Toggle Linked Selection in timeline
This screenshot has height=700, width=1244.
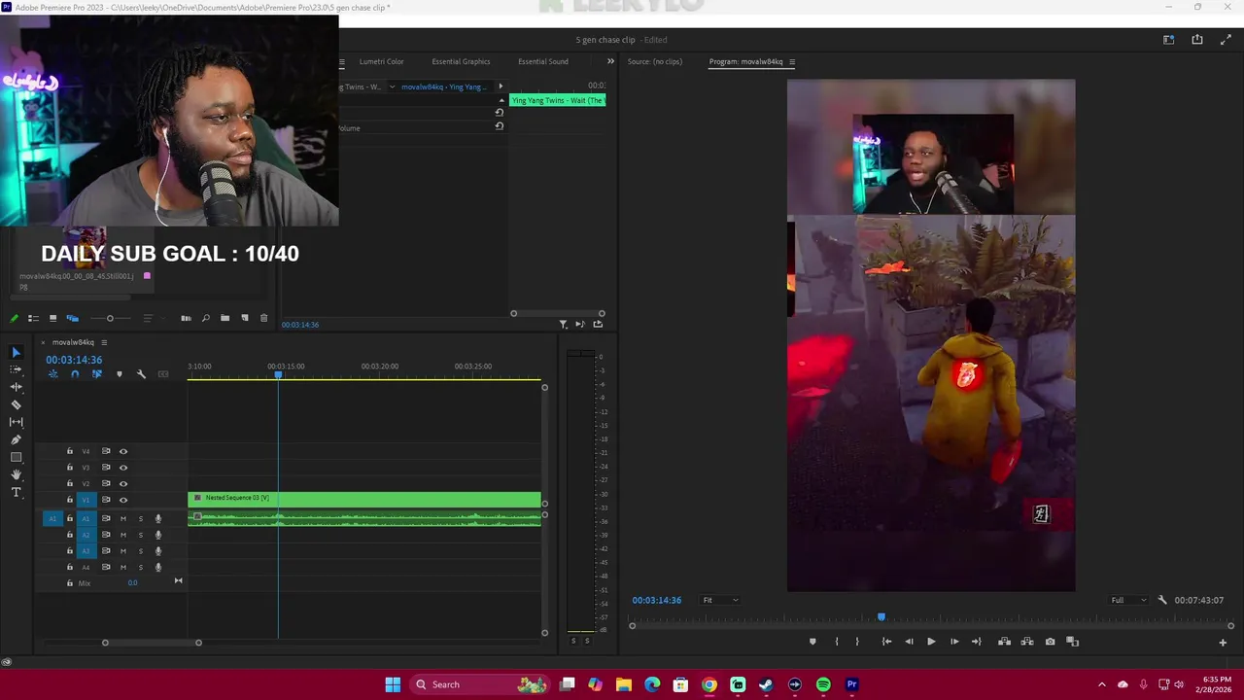pyautogui.click(x=96, y=374)
